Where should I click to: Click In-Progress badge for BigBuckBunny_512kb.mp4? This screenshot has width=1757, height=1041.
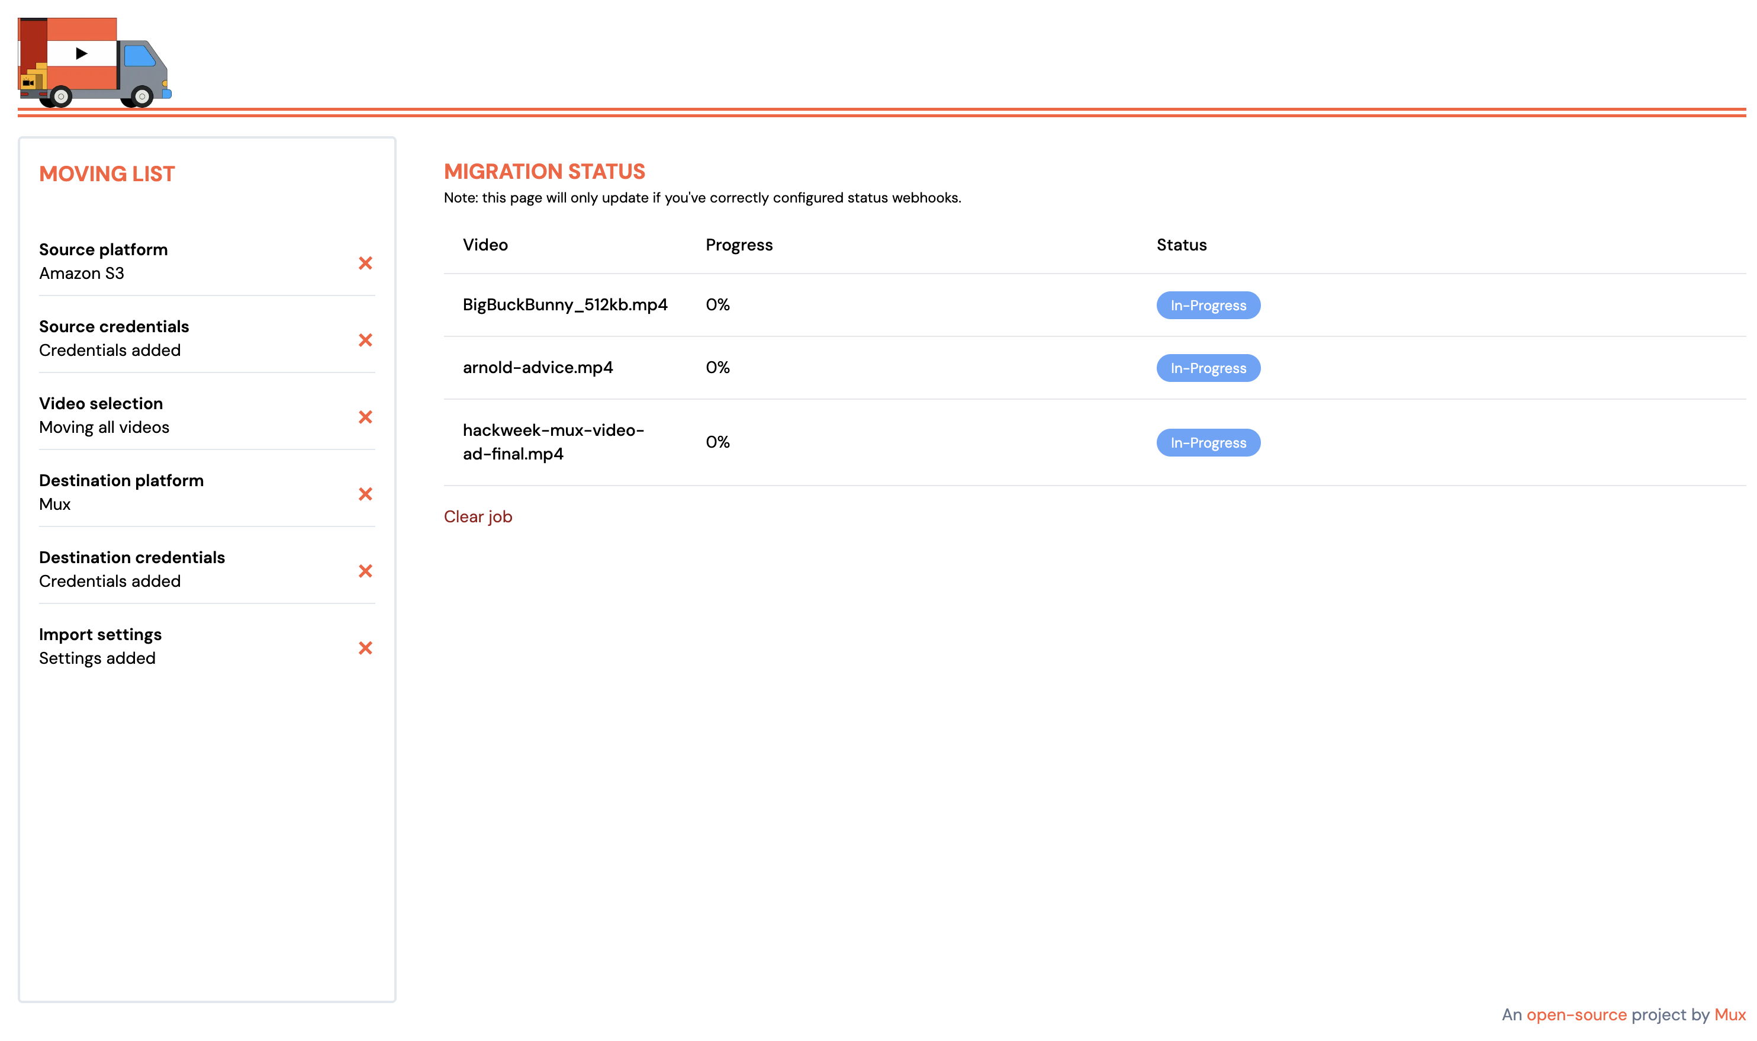point(1208,305)
